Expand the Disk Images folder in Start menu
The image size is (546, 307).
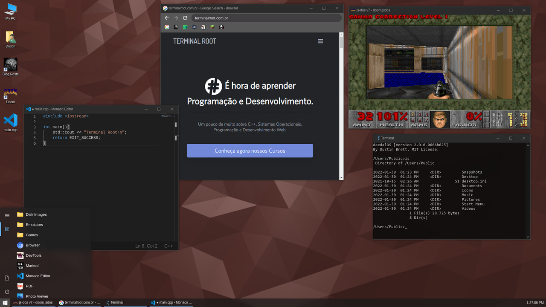52,214
